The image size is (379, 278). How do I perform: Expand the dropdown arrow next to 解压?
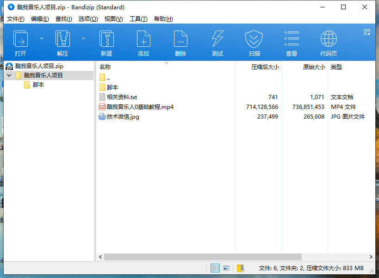[x=83, y=38]
